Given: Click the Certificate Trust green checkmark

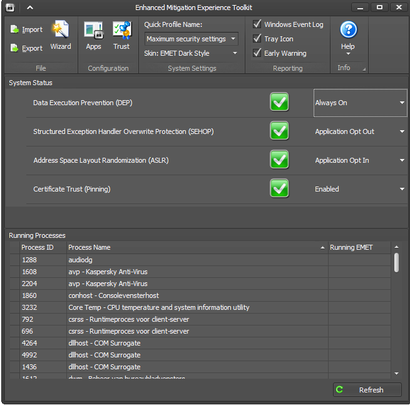Looking at the screenshot, I should (279, 188).
